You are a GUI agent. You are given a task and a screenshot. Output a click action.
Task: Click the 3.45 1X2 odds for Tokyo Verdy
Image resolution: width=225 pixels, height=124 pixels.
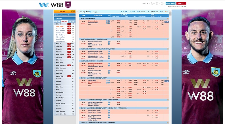coord(135,80)
